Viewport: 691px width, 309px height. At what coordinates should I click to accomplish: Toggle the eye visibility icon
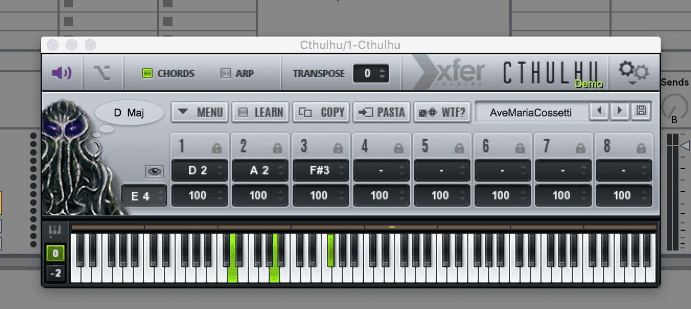tap(155, 171)
